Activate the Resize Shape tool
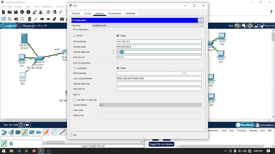Image resolution: width=275 pixels, height=154 pixels. click(22, 19)
